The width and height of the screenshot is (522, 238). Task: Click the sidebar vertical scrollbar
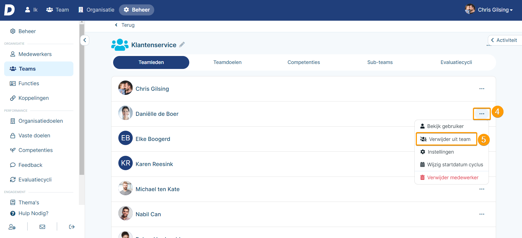(x=82, y=99)
